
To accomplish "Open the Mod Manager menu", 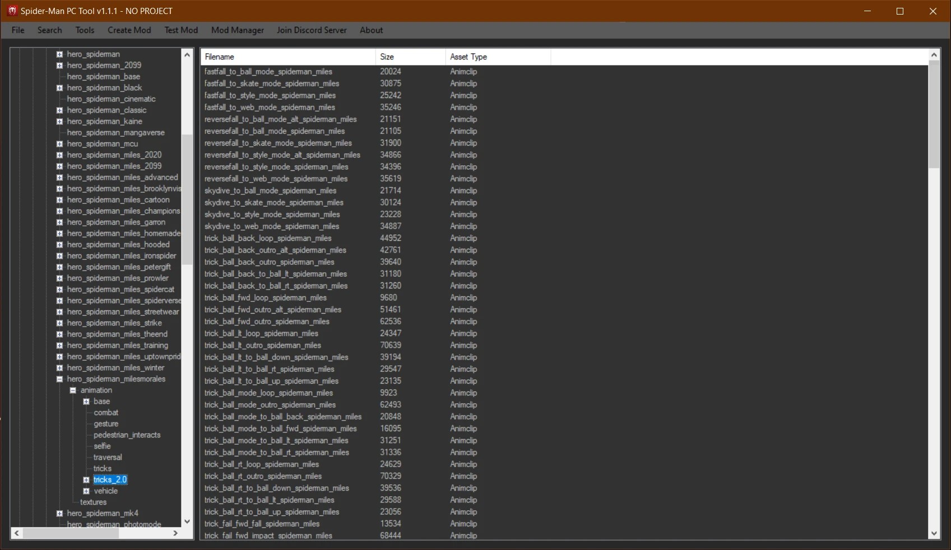I will click(x=238, y=30).
